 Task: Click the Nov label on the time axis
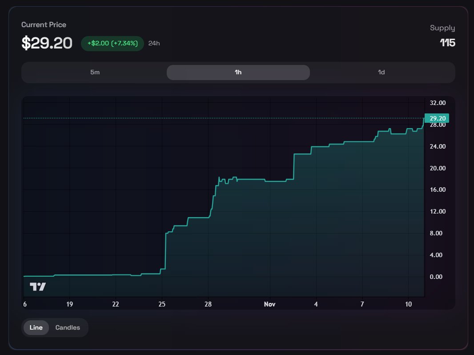(269, 304)
